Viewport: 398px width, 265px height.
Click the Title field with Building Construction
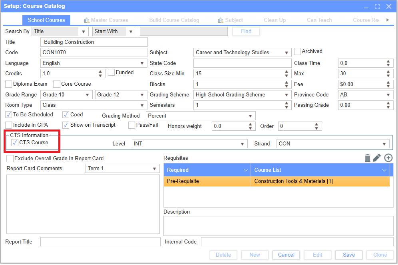click(x=94, y=42)
